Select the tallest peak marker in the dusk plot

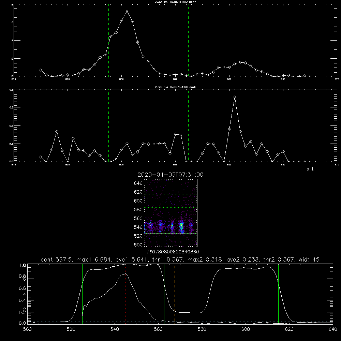pyautogui.click(x=235, y=97)
